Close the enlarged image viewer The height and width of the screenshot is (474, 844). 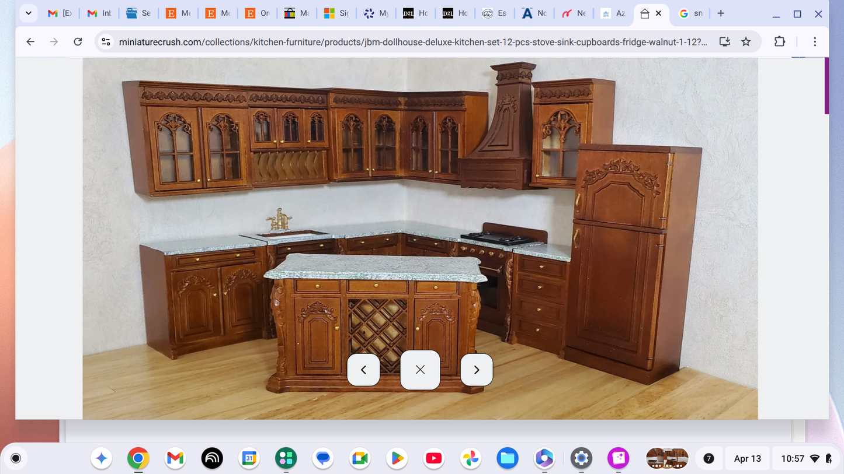(420, 370)
